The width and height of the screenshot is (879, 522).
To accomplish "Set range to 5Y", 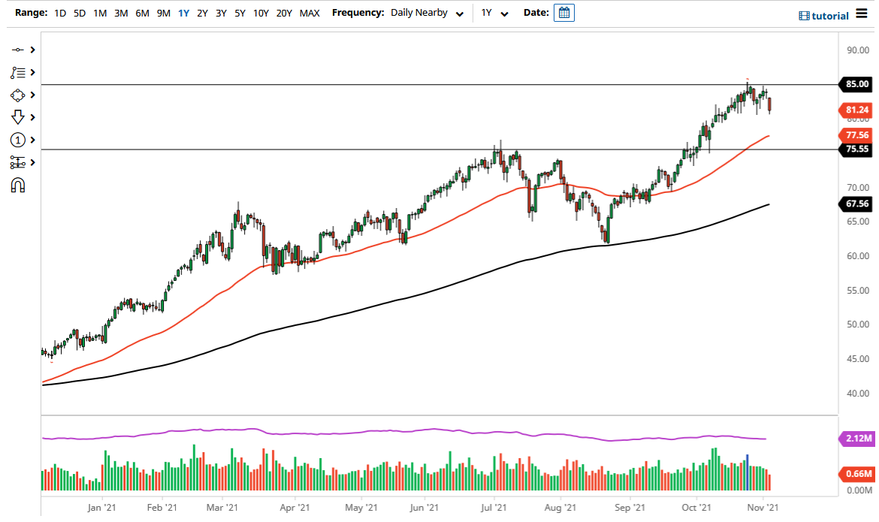I will [240, 13].
